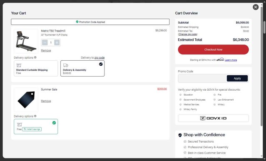The image size is (266, 161).
Task: Apply the promo code
Action: [x=237, y=79]
